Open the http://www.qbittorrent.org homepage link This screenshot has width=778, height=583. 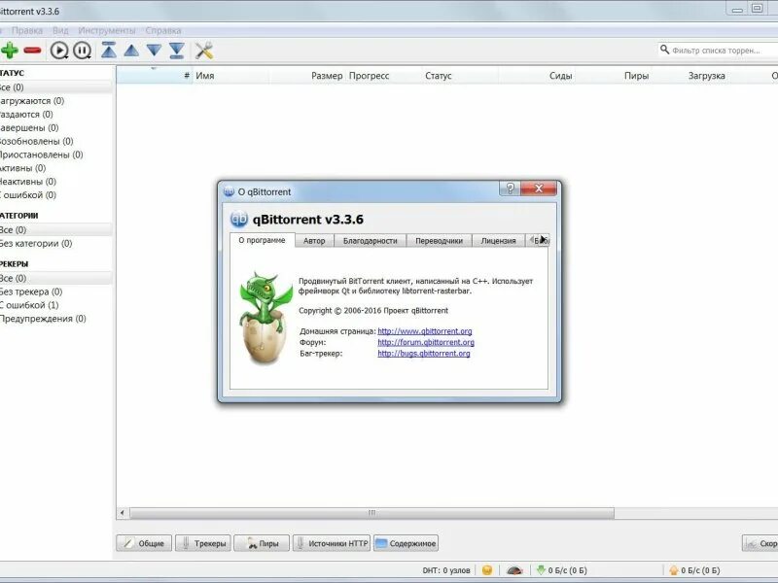click(x=425, y=331)
